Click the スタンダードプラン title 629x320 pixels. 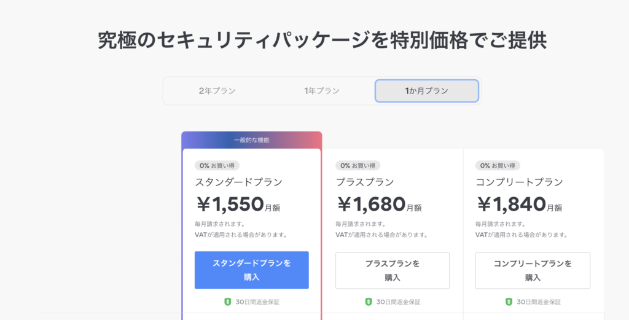click(239, 182)
